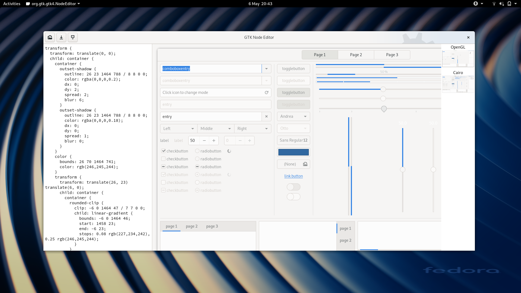
Task: Enable the unchecked checkbutton in second row
Action: click(163, 158)
